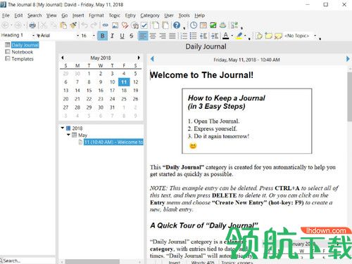
Task: Click the green checkmark calendar icon
Action: 213,25
